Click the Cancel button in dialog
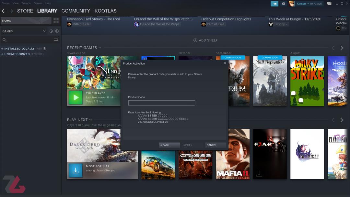 pos(216,145)
